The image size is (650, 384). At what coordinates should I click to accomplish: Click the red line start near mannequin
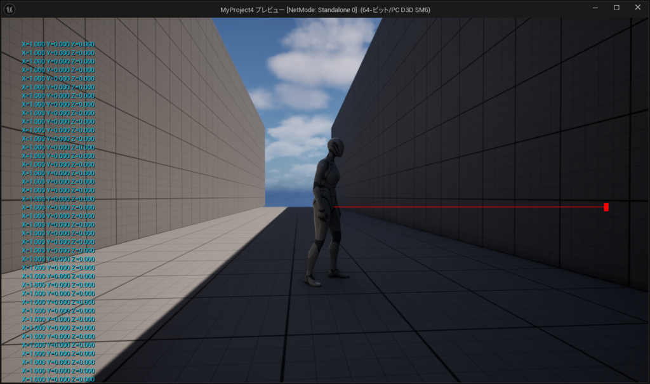336,207
